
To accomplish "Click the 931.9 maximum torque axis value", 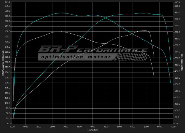I will 177,2.
